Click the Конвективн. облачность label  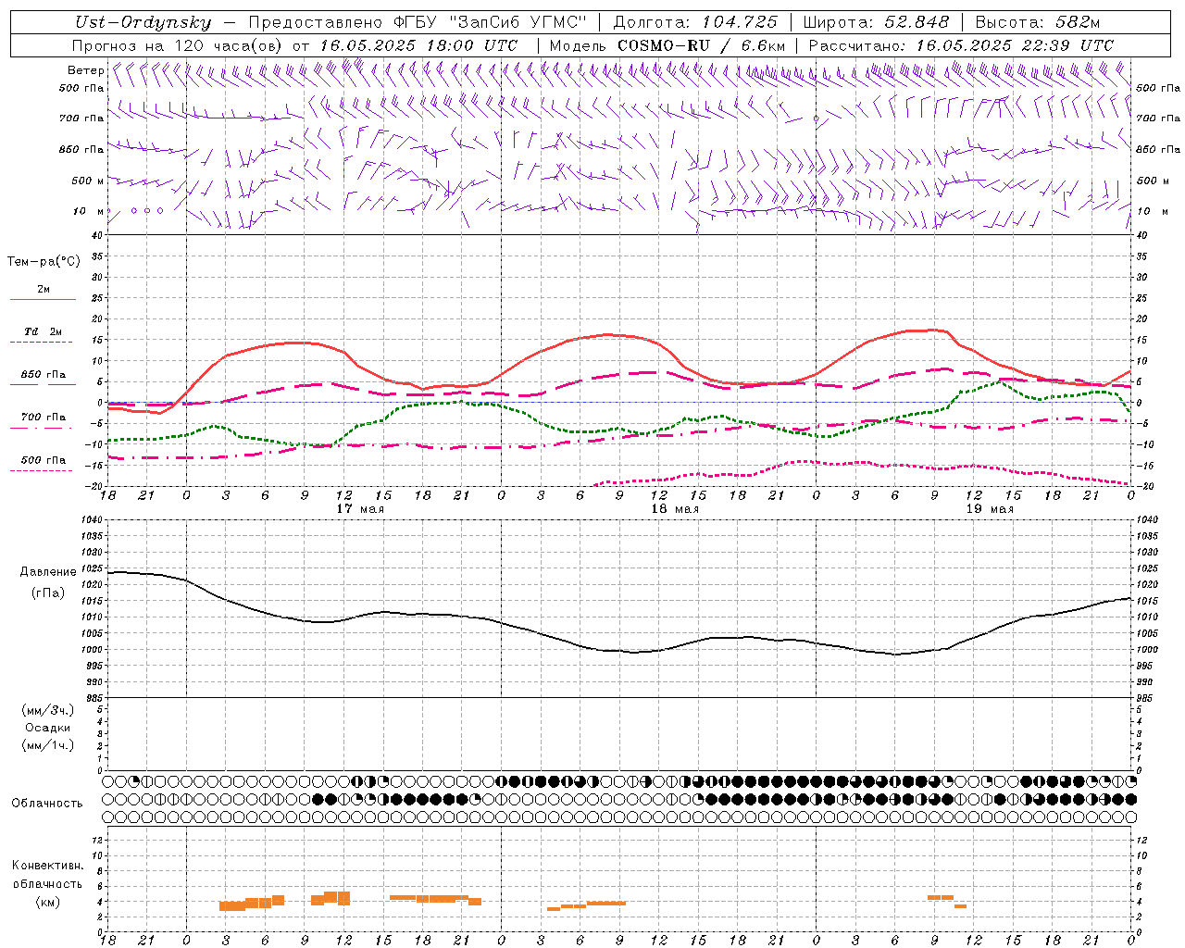pos(48,875)
